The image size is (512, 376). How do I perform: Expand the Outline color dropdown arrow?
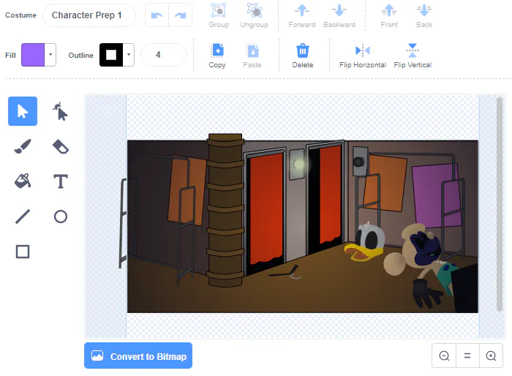coord(129,55)
